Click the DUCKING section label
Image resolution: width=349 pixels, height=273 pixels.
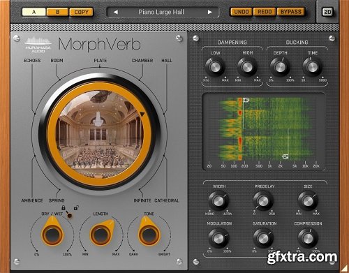click(x=297, y=43)
